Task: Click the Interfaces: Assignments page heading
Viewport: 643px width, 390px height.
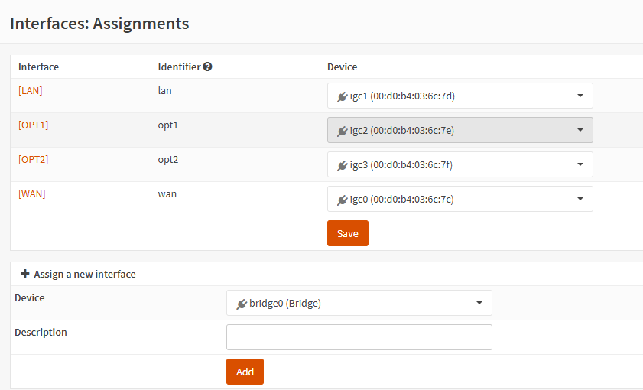Action: [x=99, y=24]
